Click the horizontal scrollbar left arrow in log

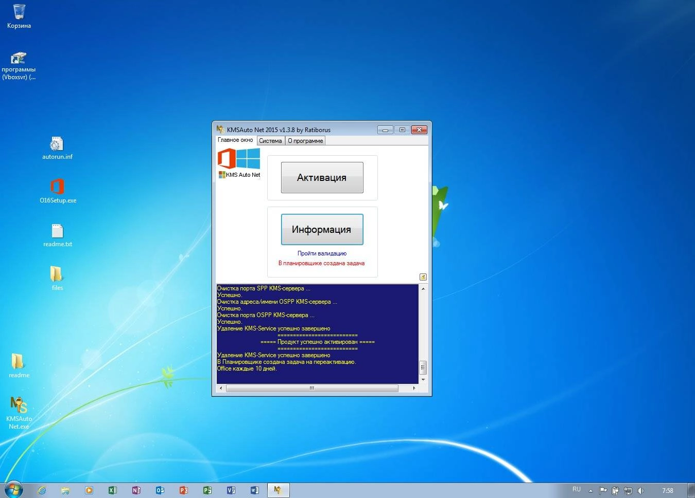click(221, 388)
